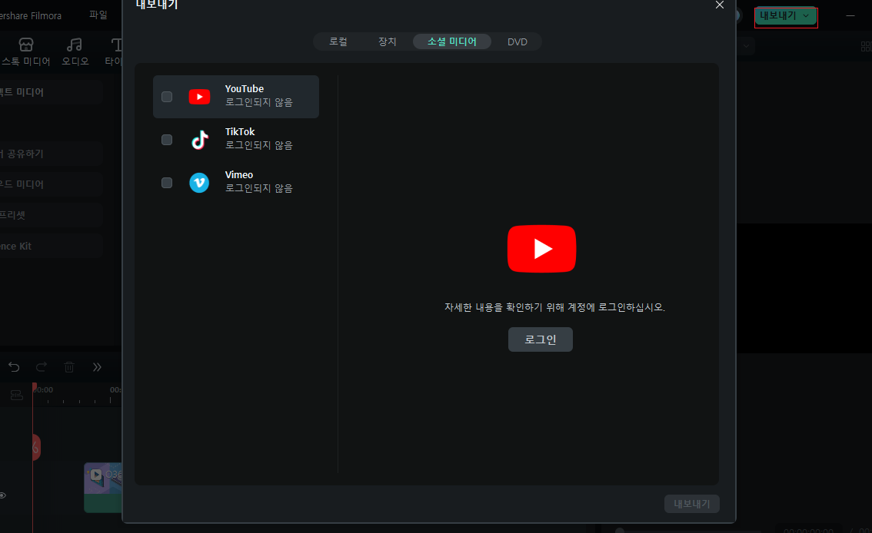
Task: Switch to the 소셜 미디어 tab
Action: pyautogui.click(x=451, y=41)
